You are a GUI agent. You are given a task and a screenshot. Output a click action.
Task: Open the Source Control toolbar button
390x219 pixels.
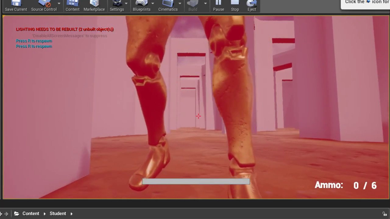[x=44, y=6]
